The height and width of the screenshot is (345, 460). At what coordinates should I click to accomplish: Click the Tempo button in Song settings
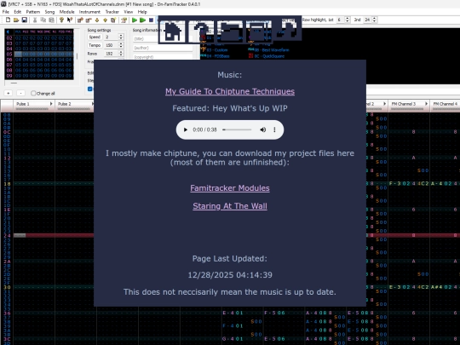pyautogui.click(x=95, y=45)
